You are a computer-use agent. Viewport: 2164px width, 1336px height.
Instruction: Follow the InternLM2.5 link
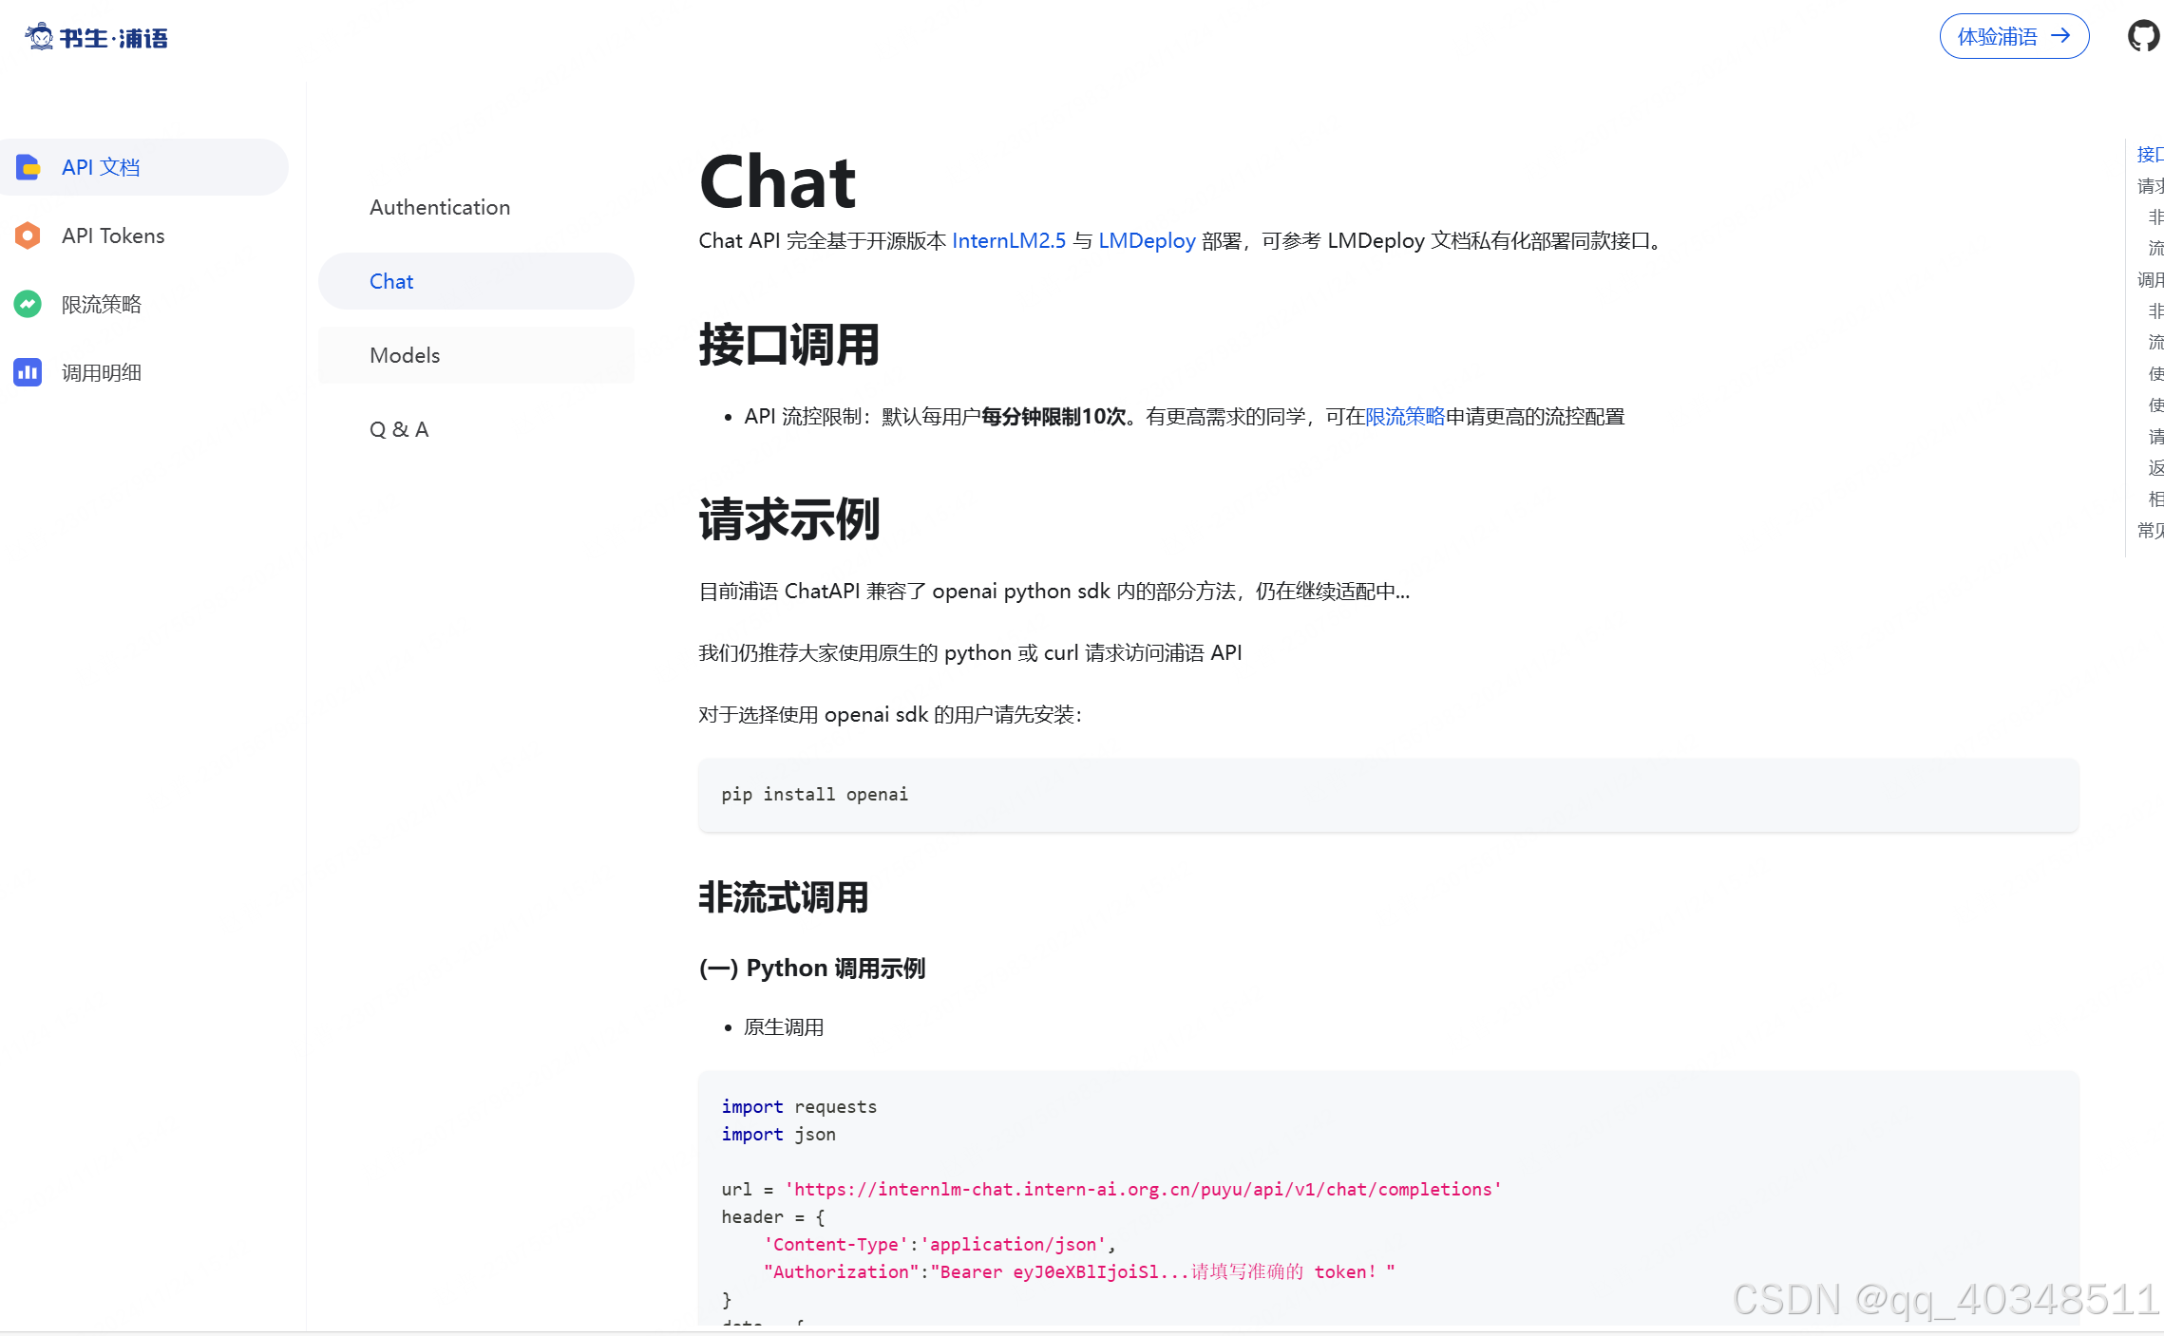(x=1009, y=241)
